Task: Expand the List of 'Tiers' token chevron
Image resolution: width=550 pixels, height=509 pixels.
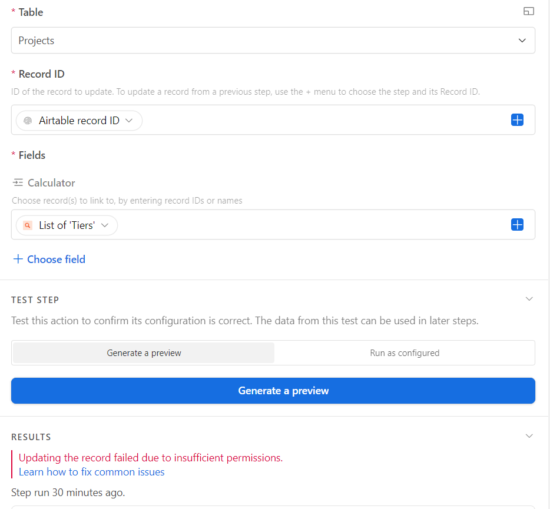Action: (105, 225)
